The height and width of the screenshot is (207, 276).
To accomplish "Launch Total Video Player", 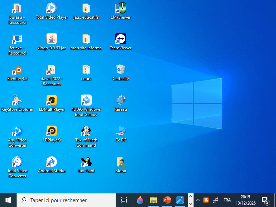I will click(51, 8).
